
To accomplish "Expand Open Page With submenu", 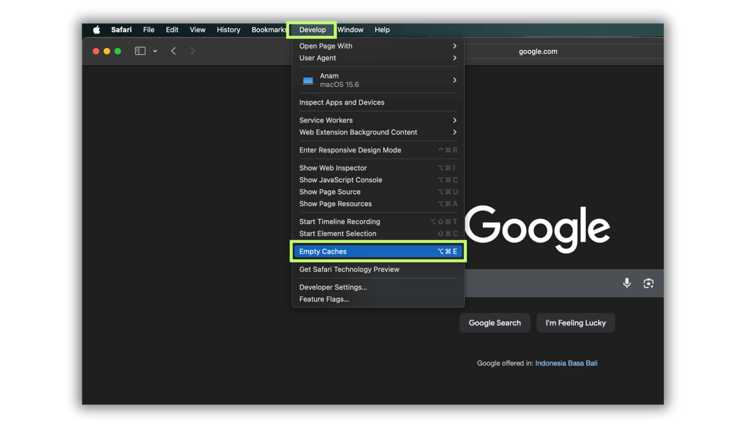I will pyautogui.click(x=377, y=46).
